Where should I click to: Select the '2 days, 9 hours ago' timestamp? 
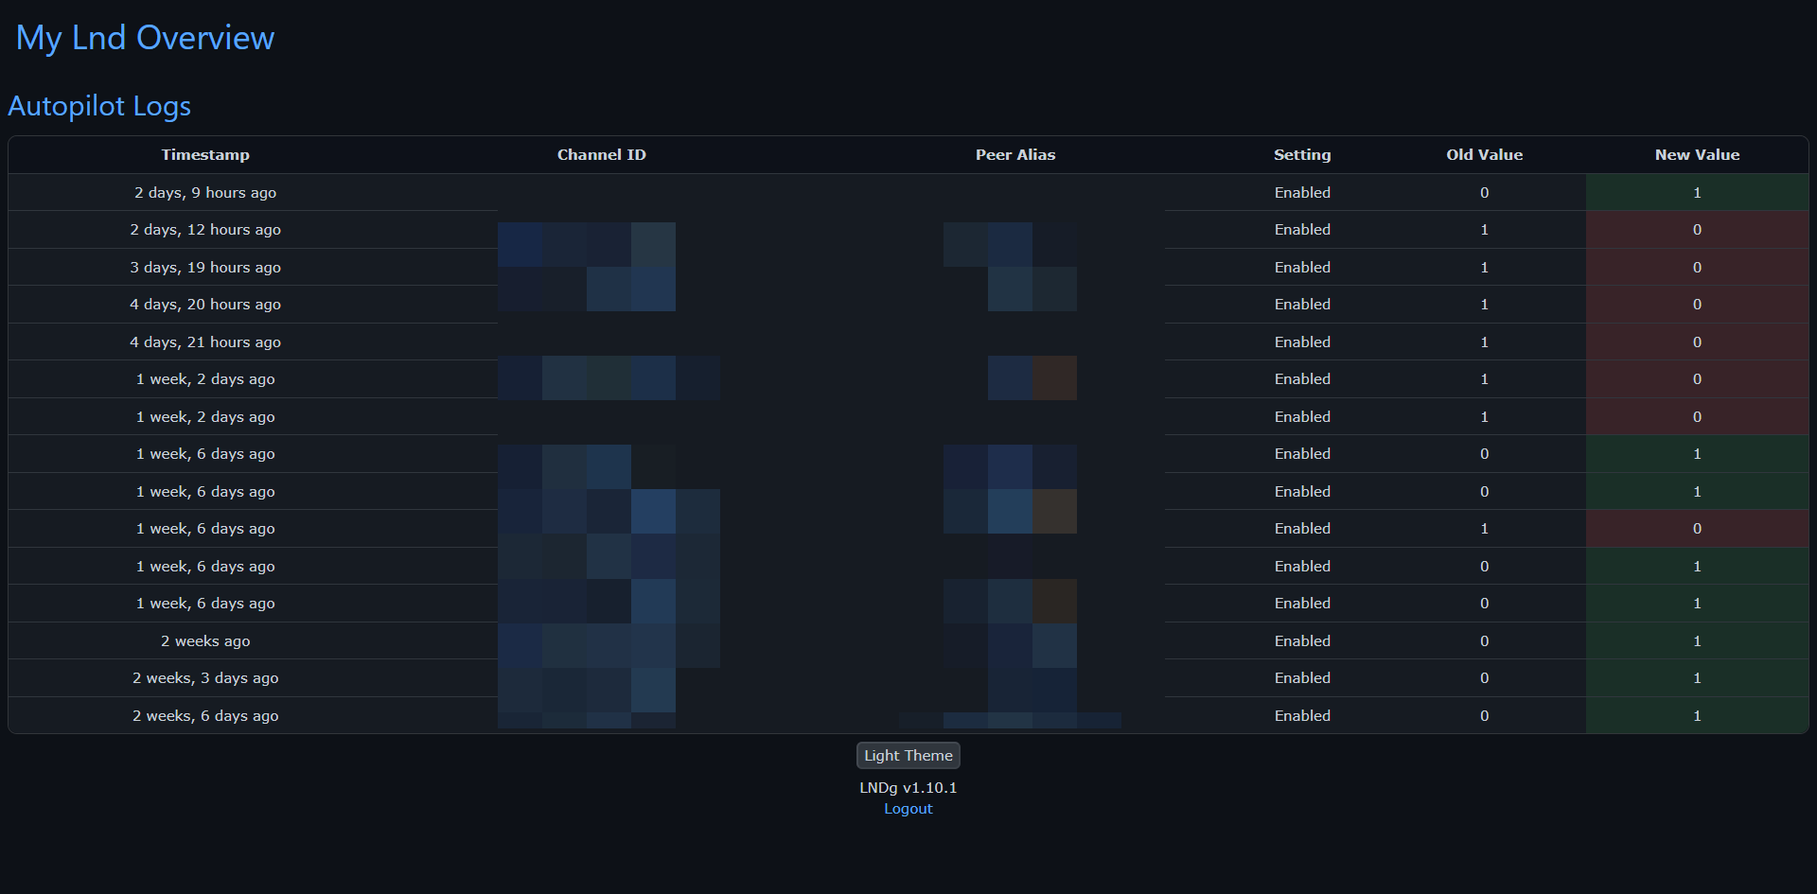pyautogui.click(x=205, y=193)
